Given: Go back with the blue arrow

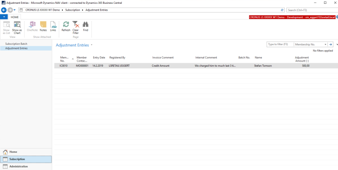Looking at the screenshot, I should pyautogui.click(x=4, y=10).
